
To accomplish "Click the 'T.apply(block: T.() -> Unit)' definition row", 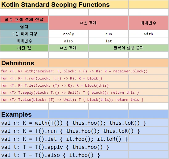I will tap(84, 92).
